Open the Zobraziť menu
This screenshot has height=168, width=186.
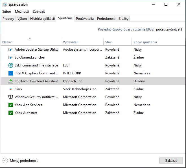[39, 12]
